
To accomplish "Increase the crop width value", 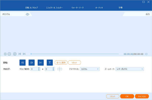I will [x=39, y=68].
